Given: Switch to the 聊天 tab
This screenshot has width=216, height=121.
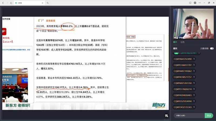Looking at the screenshot, I should click(x=175, y=42).
